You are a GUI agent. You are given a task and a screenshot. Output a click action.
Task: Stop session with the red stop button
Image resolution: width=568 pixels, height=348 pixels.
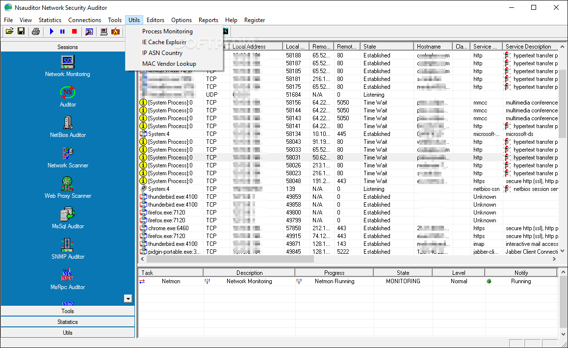pos(74,31)
